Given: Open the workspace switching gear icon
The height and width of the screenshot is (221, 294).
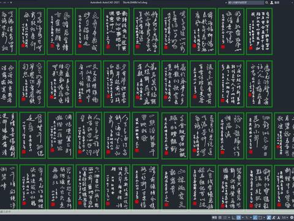Looking at the screenshot, I should click(x=292, y=217).
